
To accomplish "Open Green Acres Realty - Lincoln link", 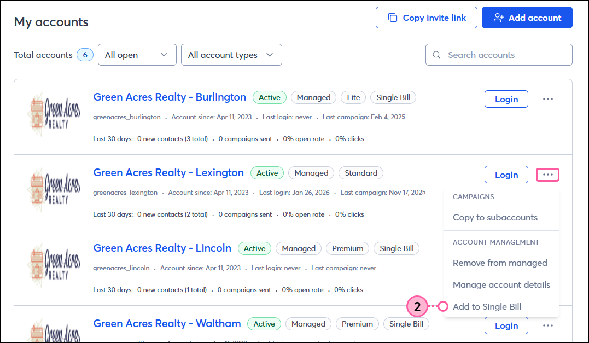I will pyautogui.click(x=162, y=248).
